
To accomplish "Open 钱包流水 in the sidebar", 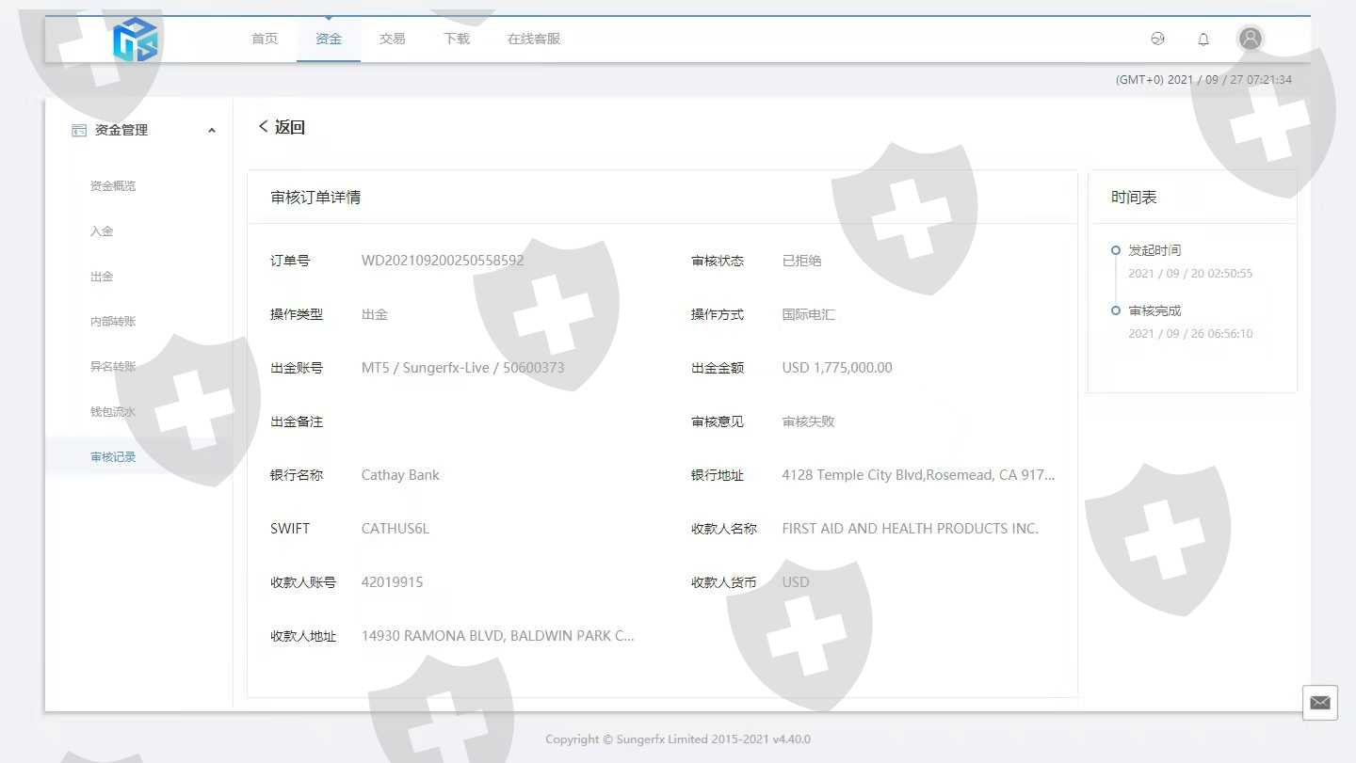I will [x=113, y=412].
